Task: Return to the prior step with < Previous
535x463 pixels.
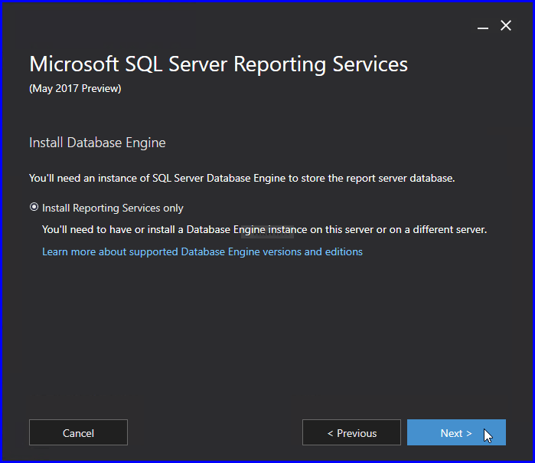Action: 351,433
